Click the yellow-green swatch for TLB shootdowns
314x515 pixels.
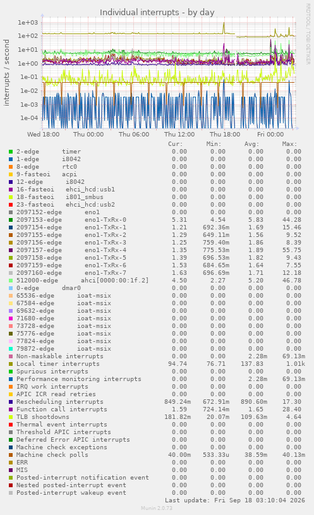click(x=11, y=417)
